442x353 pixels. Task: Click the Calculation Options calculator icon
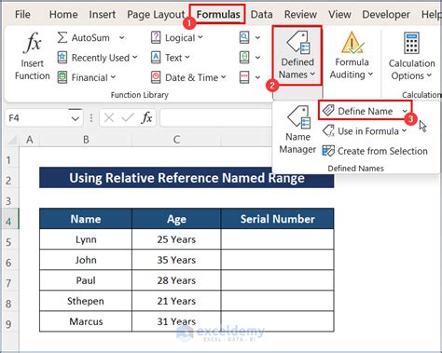[411, 43]
